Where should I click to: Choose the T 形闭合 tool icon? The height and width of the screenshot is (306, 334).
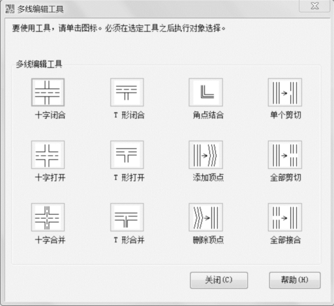click(x=127, y=93)
